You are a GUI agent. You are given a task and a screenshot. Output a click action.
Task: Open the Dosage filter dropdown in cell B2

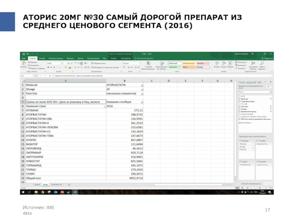pos(142,89)
